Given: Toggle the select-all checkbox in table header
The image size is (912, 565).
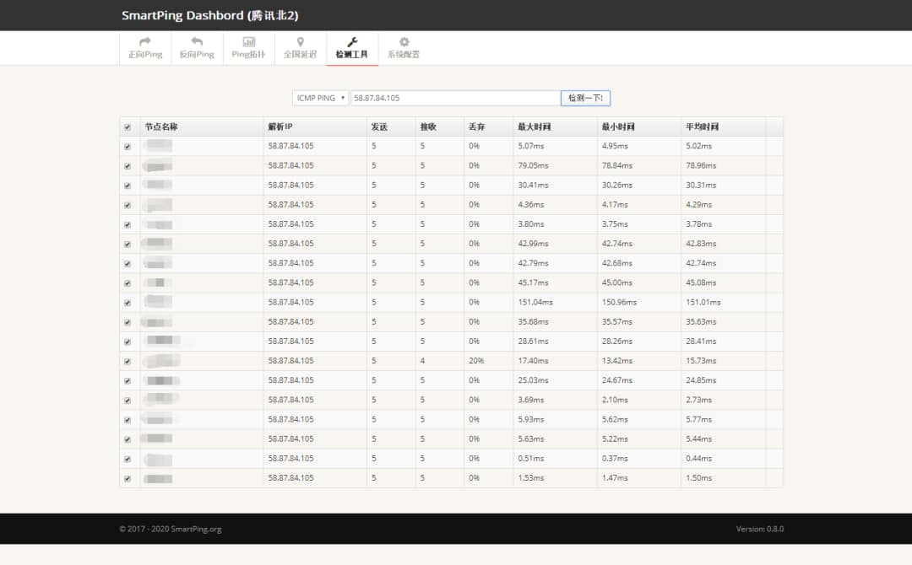Looking at the screenshot, I should (128, 127).
